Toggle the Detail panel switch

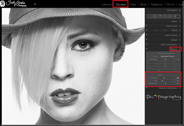[146, 40]
